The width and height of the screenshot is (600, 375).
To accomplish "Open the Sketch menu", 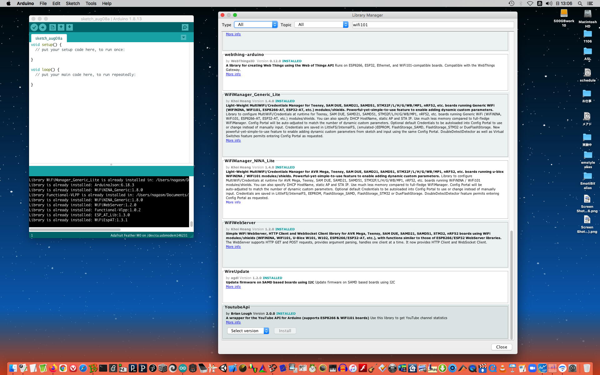I will (x=72, y=3).
